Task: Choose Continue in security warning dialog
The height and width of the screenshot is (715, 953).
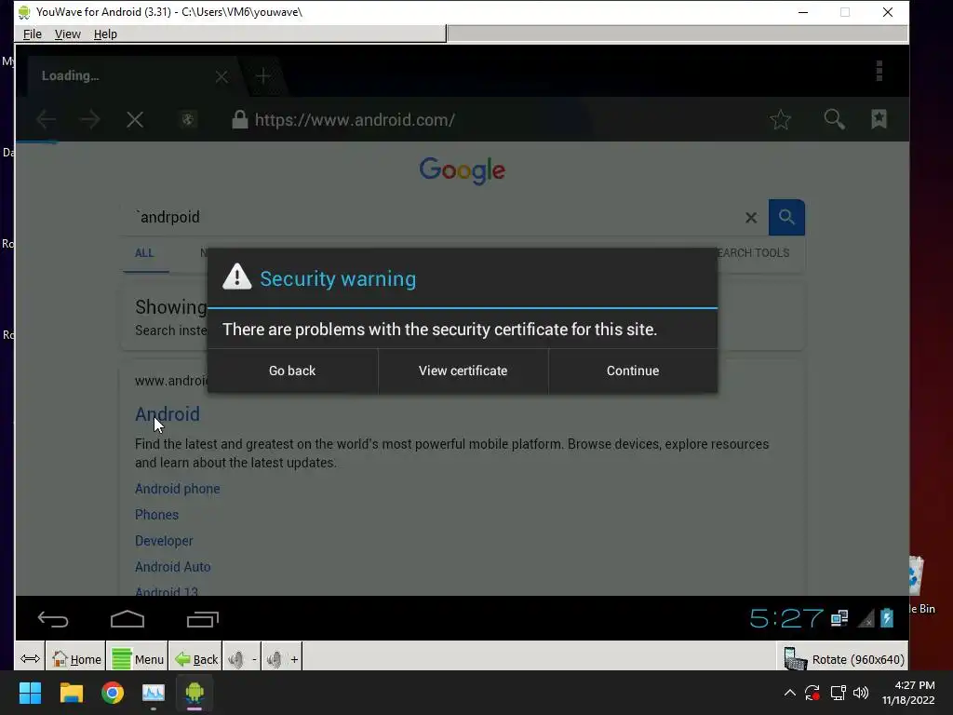Action: point(633,371)
